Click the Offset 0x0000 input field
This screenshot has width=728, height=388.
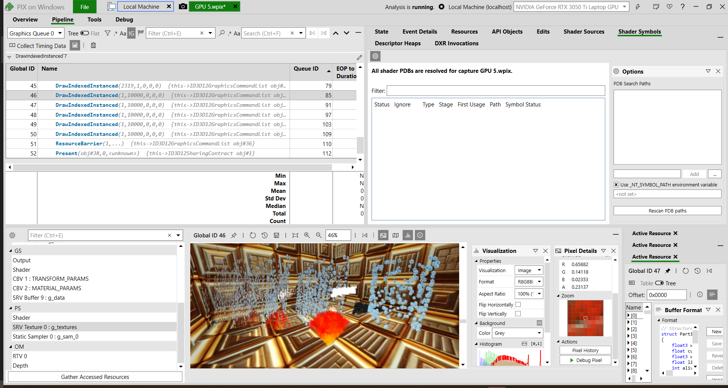pyautogui.click(x=666, y=295)
